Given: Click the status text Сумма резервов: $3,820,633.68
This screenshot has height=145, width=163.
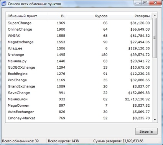Looking at the screenshot, I should (x=118, y=141).
